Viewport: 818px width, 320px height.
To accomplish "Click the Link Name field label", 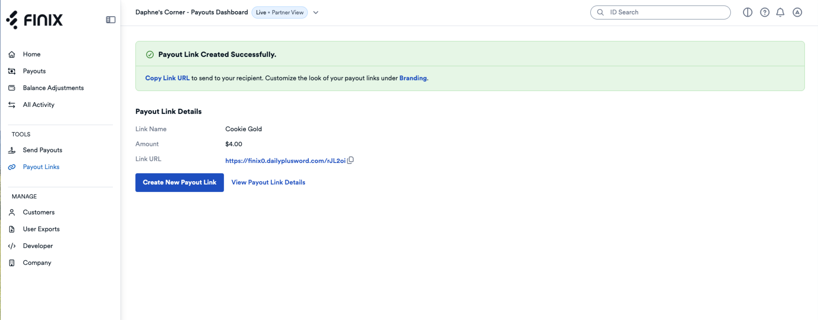I will [x=151, y=129].
